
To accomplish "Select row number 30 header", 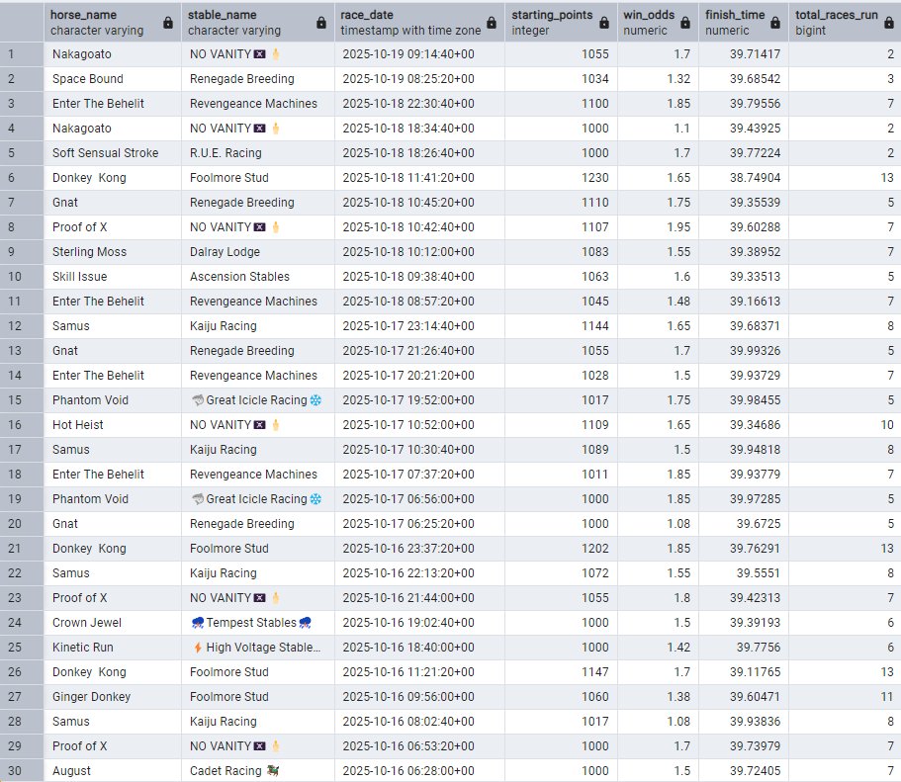I will pos(22,770).
